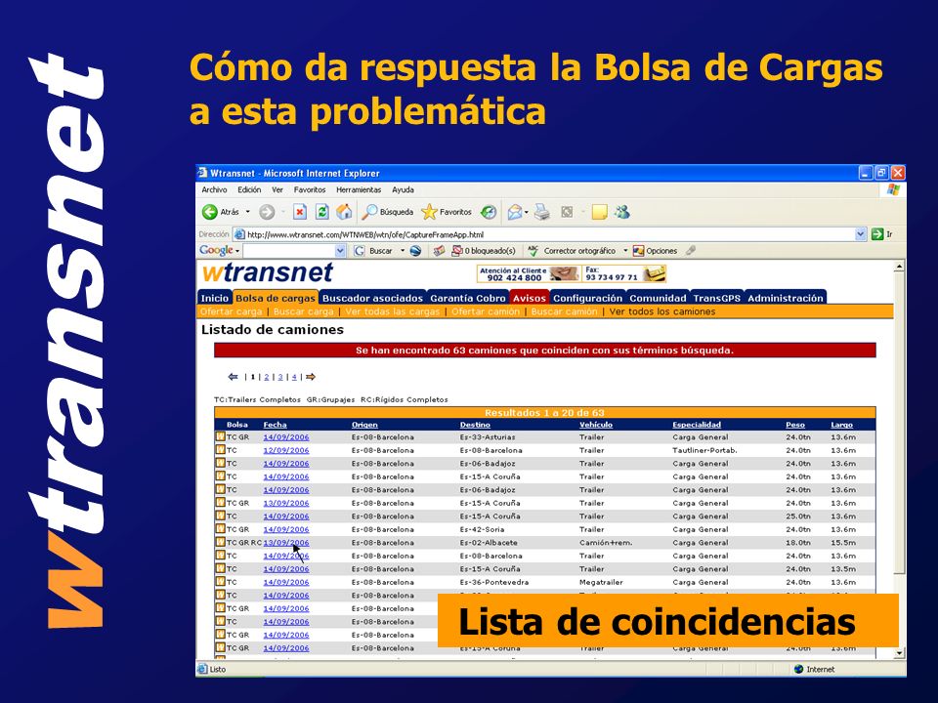Sort by the Destino column header

475,425
